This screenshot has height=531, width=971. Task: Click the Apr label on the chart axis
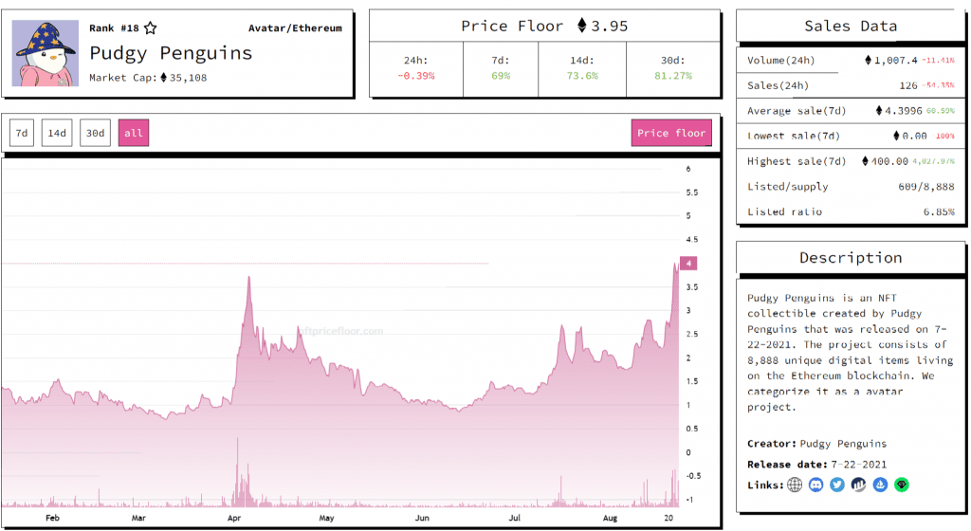point(233,518)
